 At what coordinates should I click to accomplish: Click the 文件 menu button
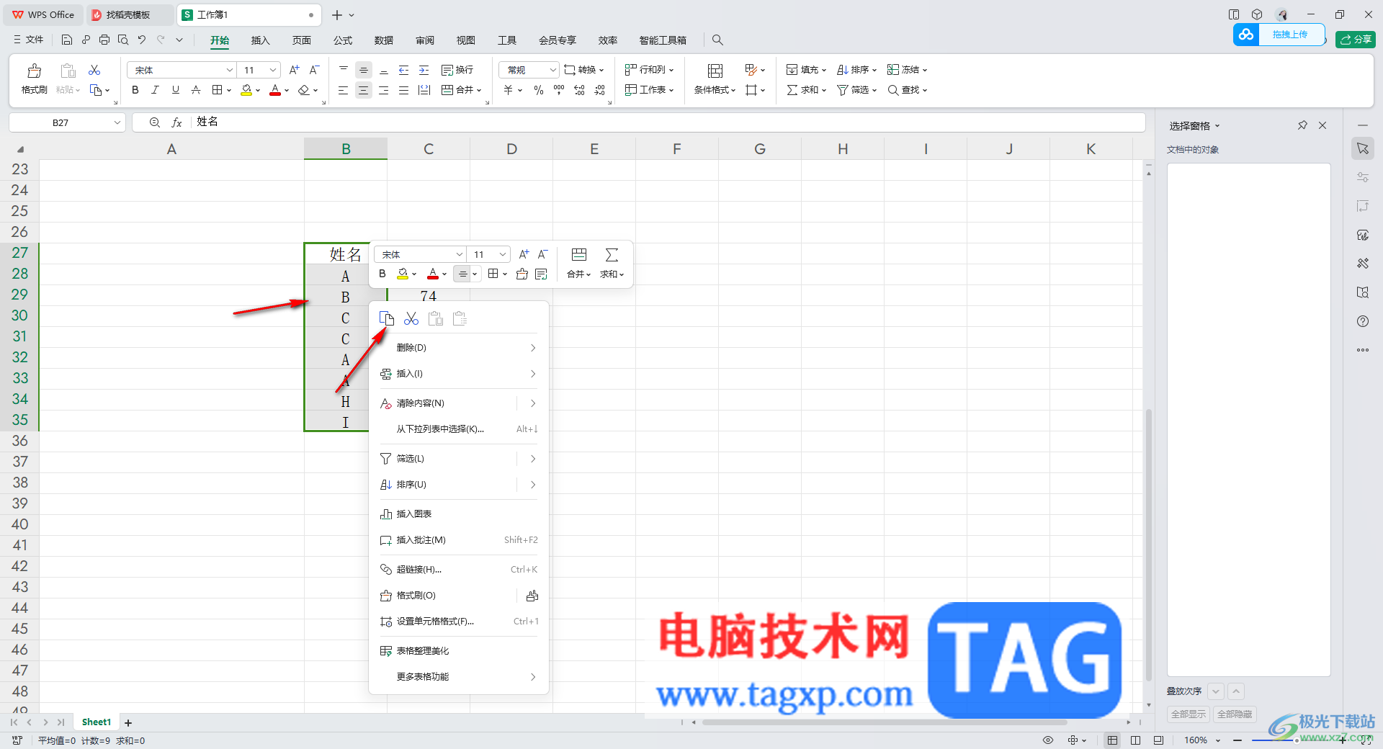[29, 40]
